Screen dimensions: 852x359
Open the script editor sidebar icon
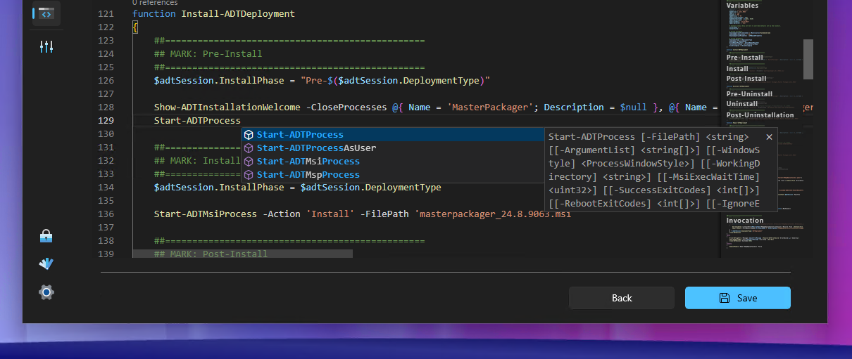point(46,13)
